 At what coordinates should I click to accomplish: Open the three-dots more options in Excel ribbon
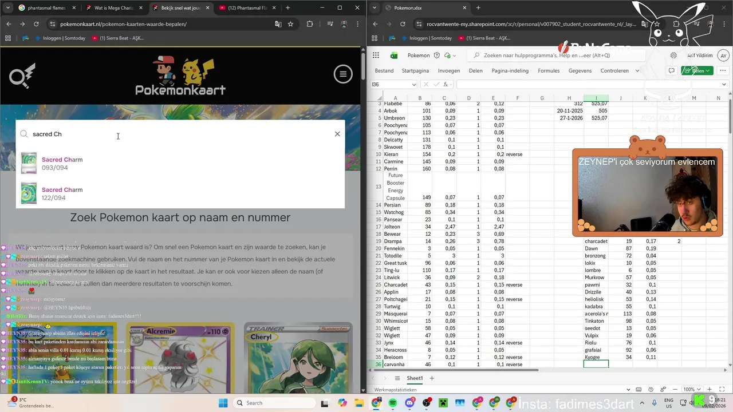pyautogui.click(x=723, y=70)
